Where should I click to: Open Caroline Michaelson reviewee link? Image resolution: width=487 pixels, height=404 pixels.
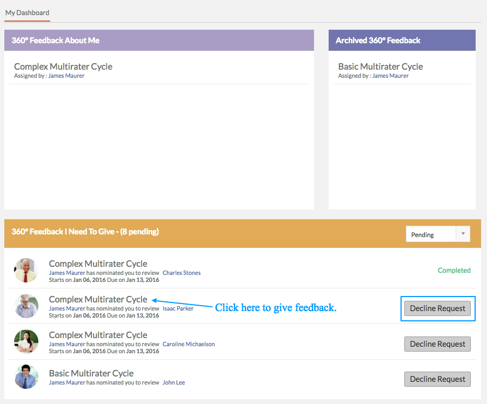[189, 345]
